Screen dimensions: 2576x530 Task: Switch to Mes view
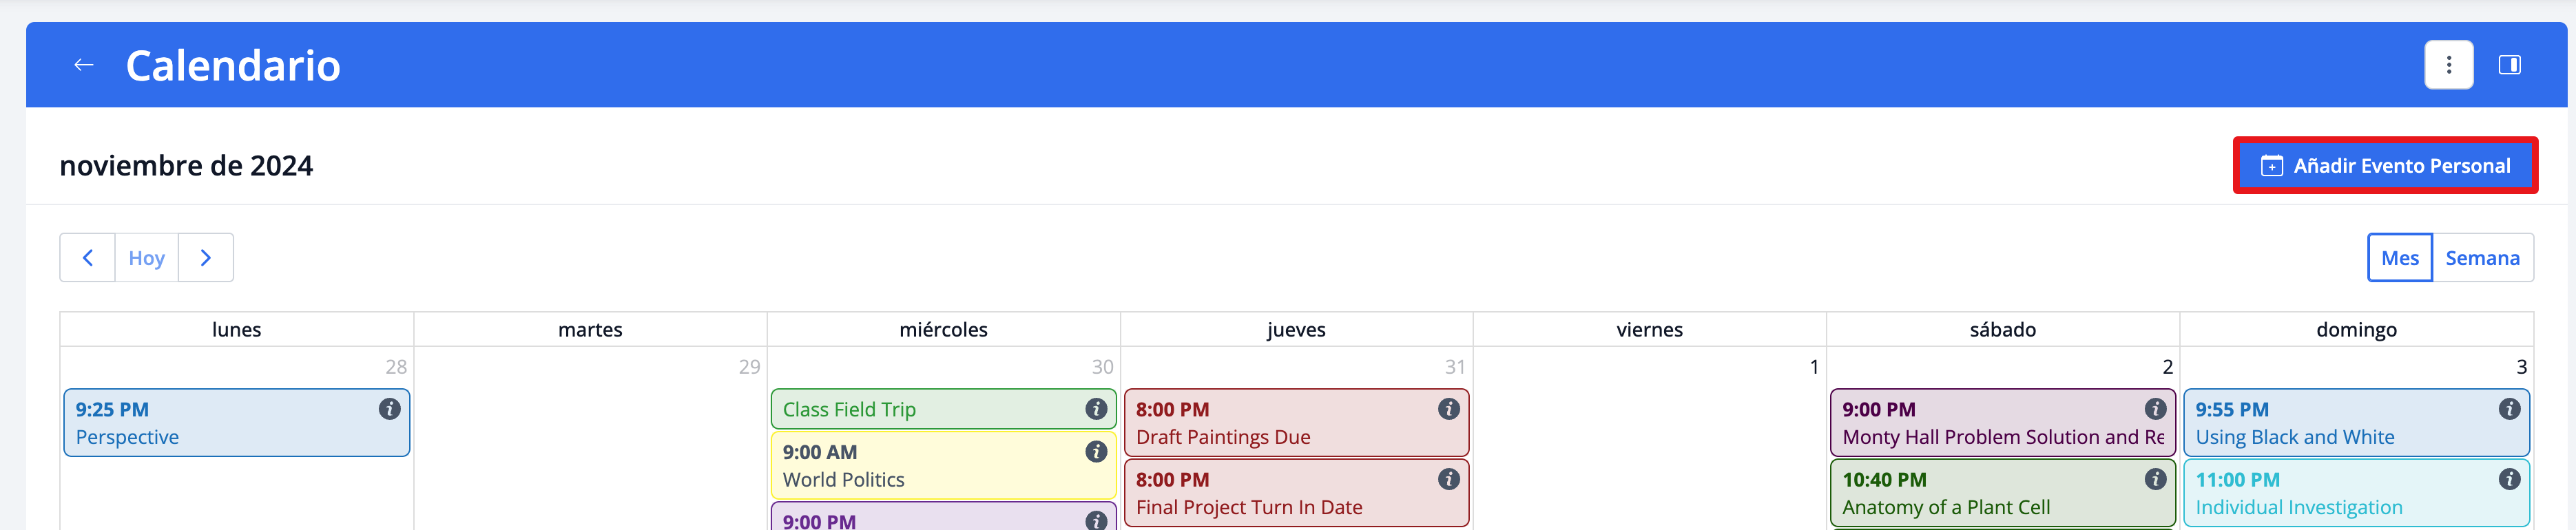[2399, 258]
